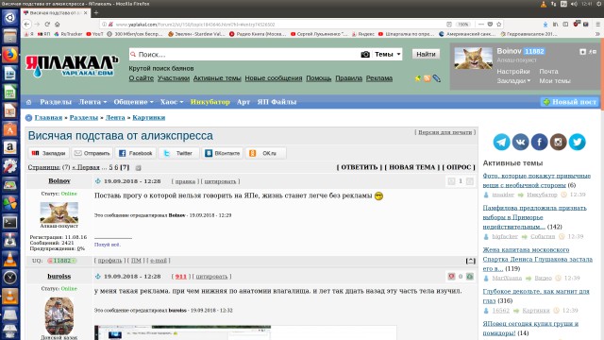Open Firefox from the Ubuntu dock
The image size is (604, 340).
pos(9,55)
